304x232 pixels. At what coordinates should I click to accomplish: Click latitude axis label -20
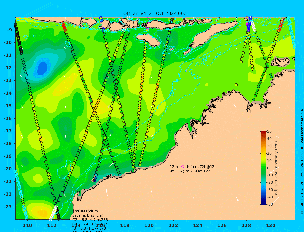pyautogui.click(x=8, y=169)
